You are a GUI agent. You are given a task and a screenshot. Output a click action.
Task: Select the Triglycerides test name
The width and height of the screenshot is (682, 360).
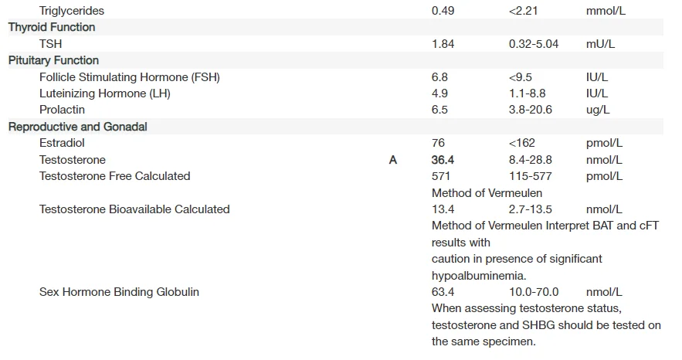coord(72,11)
